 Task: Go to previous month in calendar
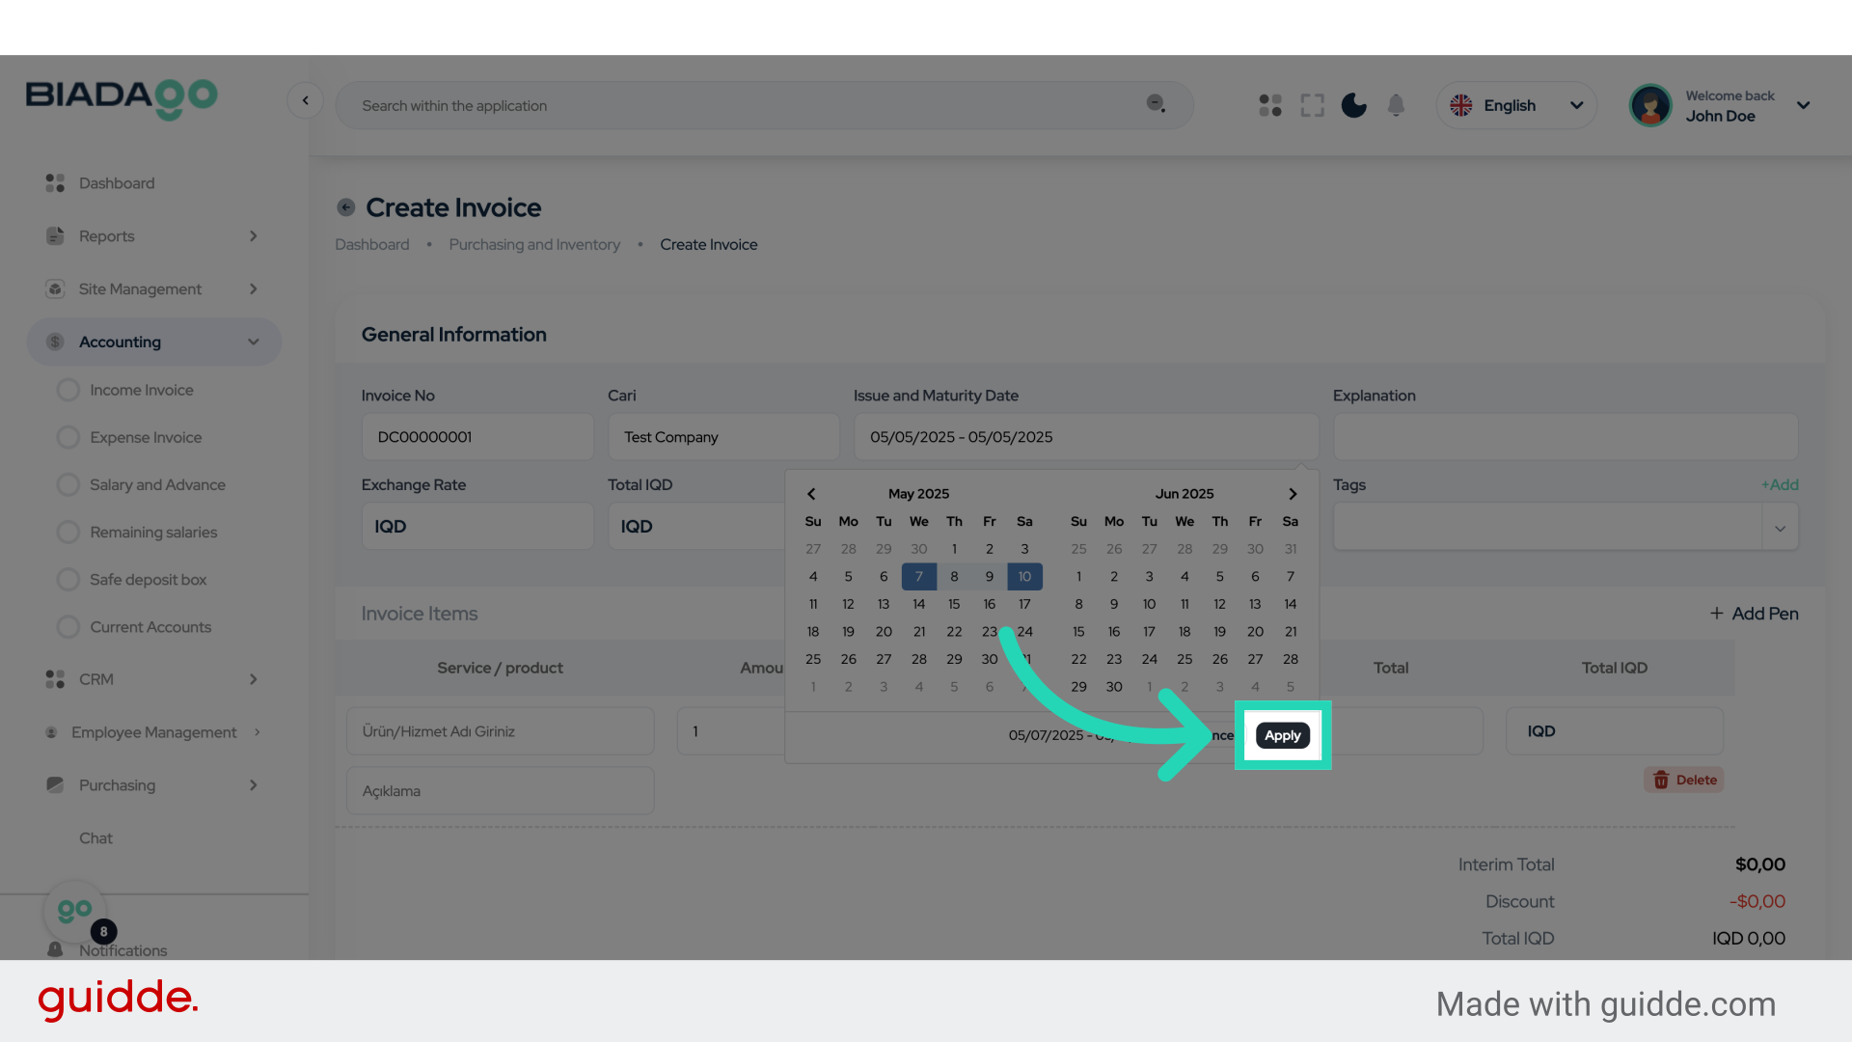click(811, 494)
